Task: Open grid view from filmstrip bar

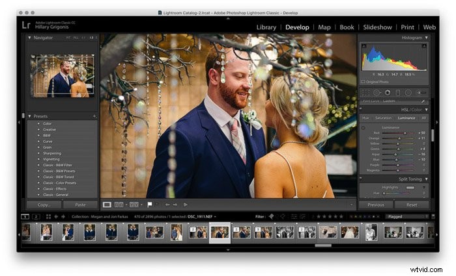Action: [48, 216]
